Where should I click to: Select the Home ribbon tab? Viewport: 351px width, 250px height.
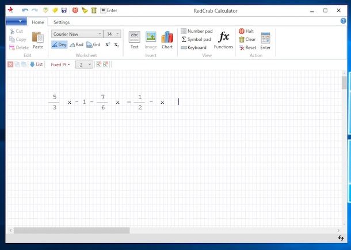pos(38,22)
